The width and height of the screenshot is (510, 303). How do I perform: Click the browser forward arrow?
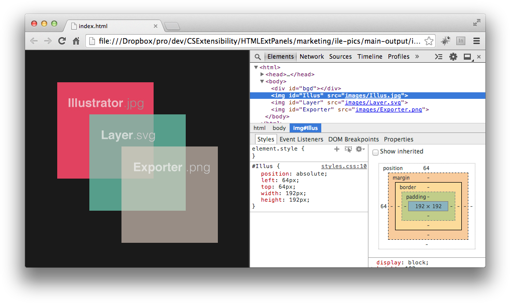click(48, 41)
